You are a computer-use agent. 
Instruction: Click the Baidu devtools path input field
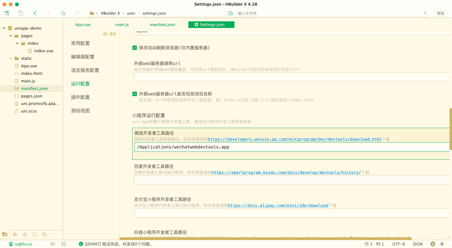292,180
